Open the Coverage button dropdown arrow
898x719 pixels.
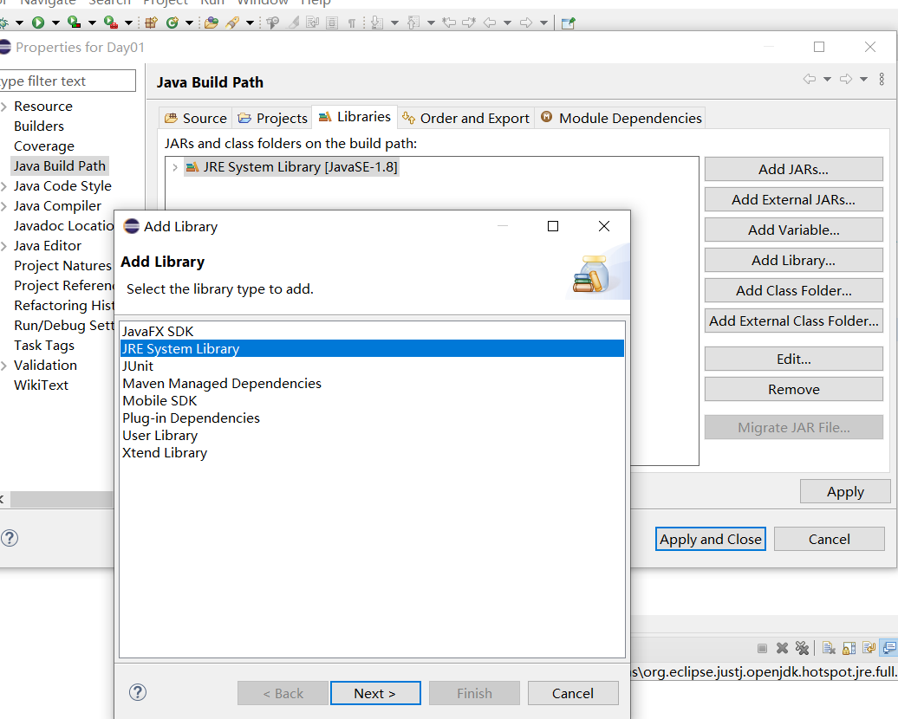(92, 23)
